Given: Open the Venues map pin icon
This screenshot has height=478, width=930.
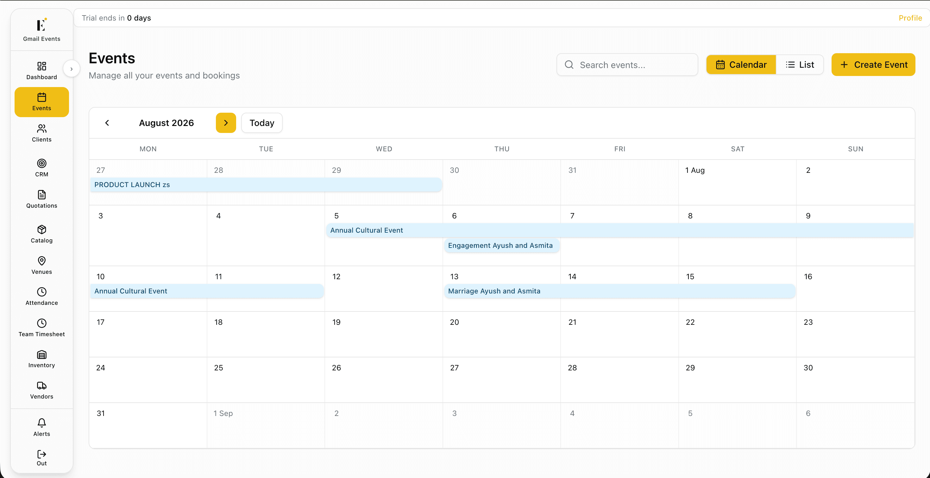Looking at the screenshot, I should [41, 261].
